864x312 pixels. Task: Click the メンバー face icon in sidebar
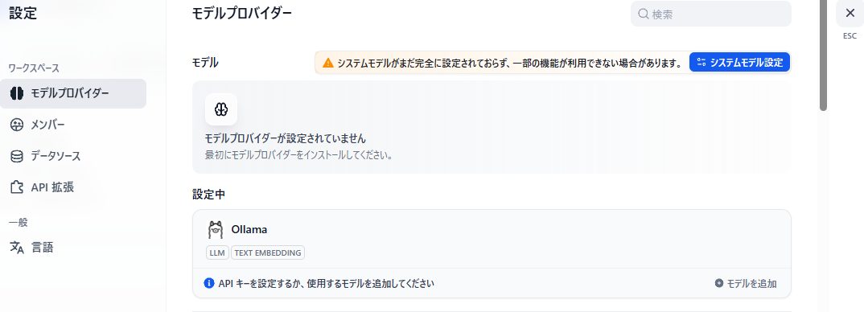(17, 125)
